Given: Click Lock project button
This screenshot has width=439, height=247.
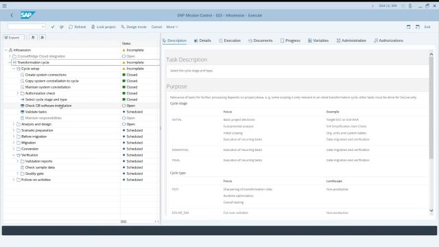Looking at the screenshot, I should click(104, 27).
